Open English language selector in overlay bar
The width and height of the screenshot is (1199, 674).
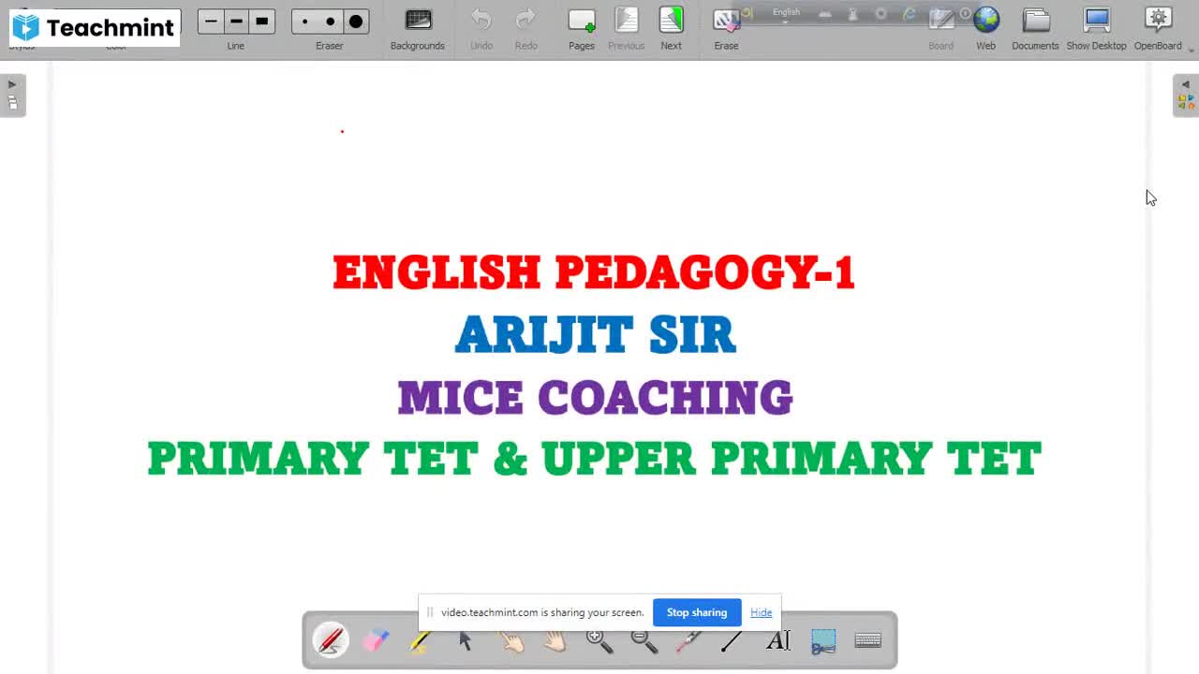pos(787,12)
